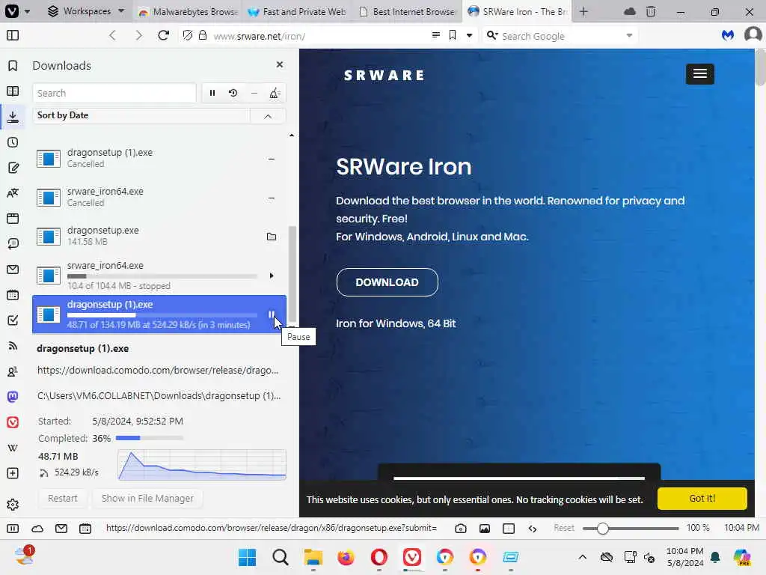Viewport: 766px width, 575px height.
Task: Open Sort by Date dropdown
Action: click(x=141, y=115)
